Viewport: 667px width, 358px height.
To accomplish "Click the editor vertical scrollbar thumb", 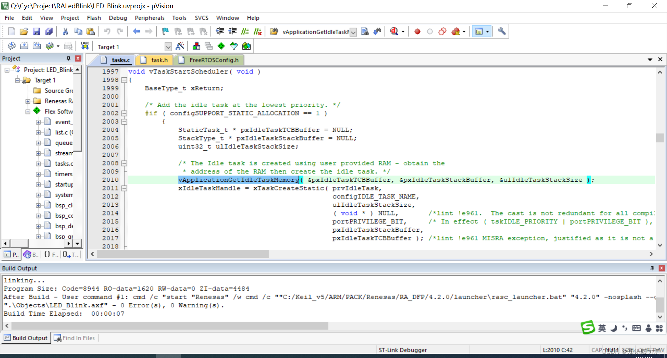I will pos(660,138).
